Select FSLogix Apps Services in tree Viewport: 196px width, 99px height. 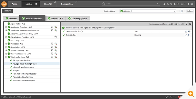[22, 60]
